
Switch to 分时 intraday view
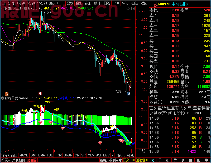tap(11, 3)
